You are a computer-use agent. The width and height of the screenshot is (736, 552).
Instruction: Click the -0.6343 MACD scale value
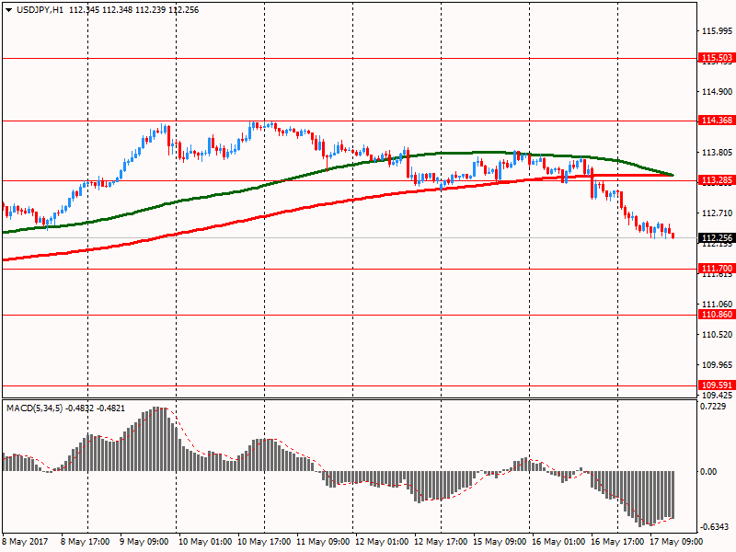(715, 527)
